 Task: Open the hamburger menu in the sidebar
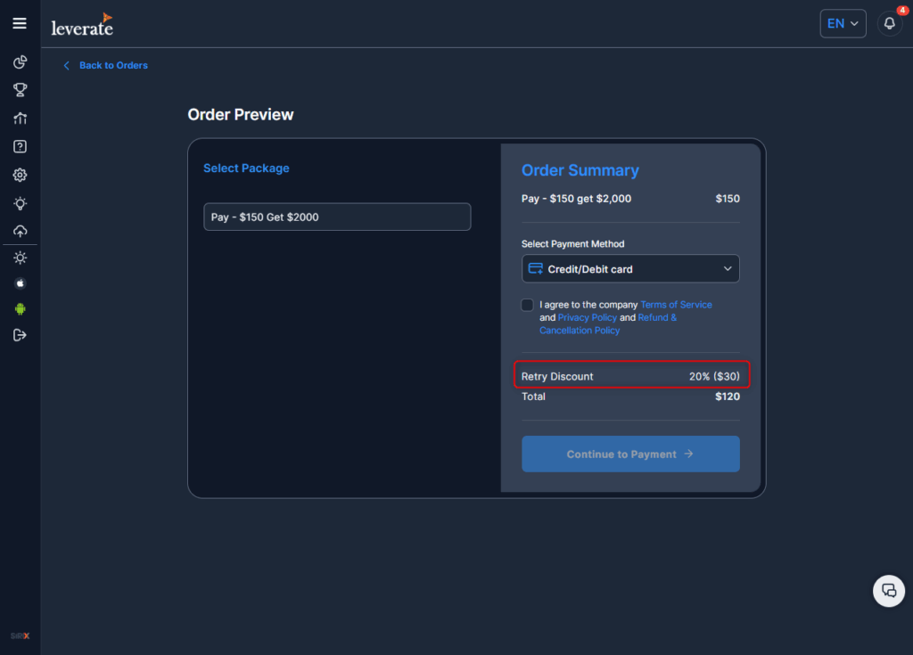click(20, 23)
